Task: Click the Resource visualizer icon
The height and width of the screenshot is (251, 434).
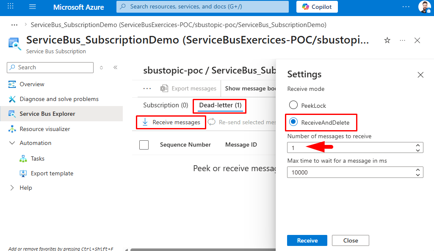Action: 12,129
